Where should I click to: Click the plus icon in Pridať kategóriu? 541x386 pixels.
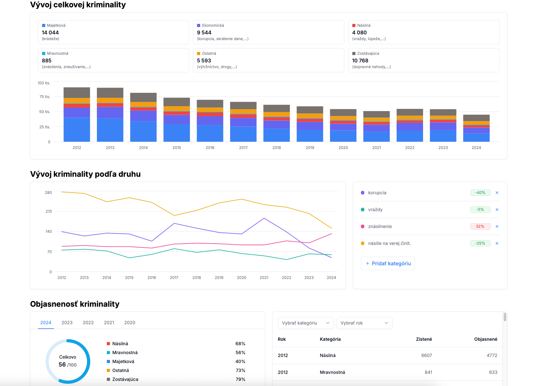[x=367, y=263]
